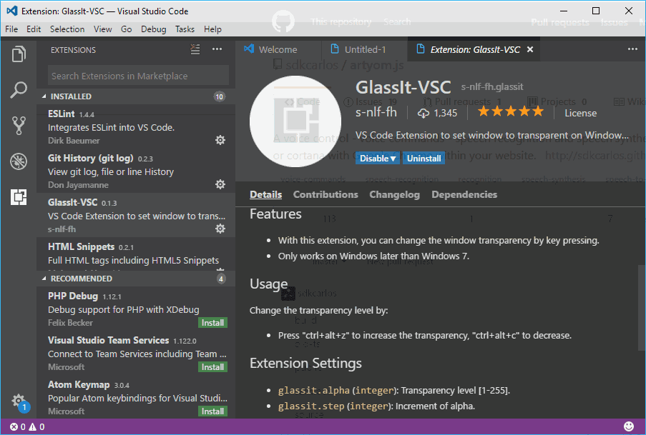Switch to the Untitled-1 tab
The image size is (646, 435).
(364, 49)
